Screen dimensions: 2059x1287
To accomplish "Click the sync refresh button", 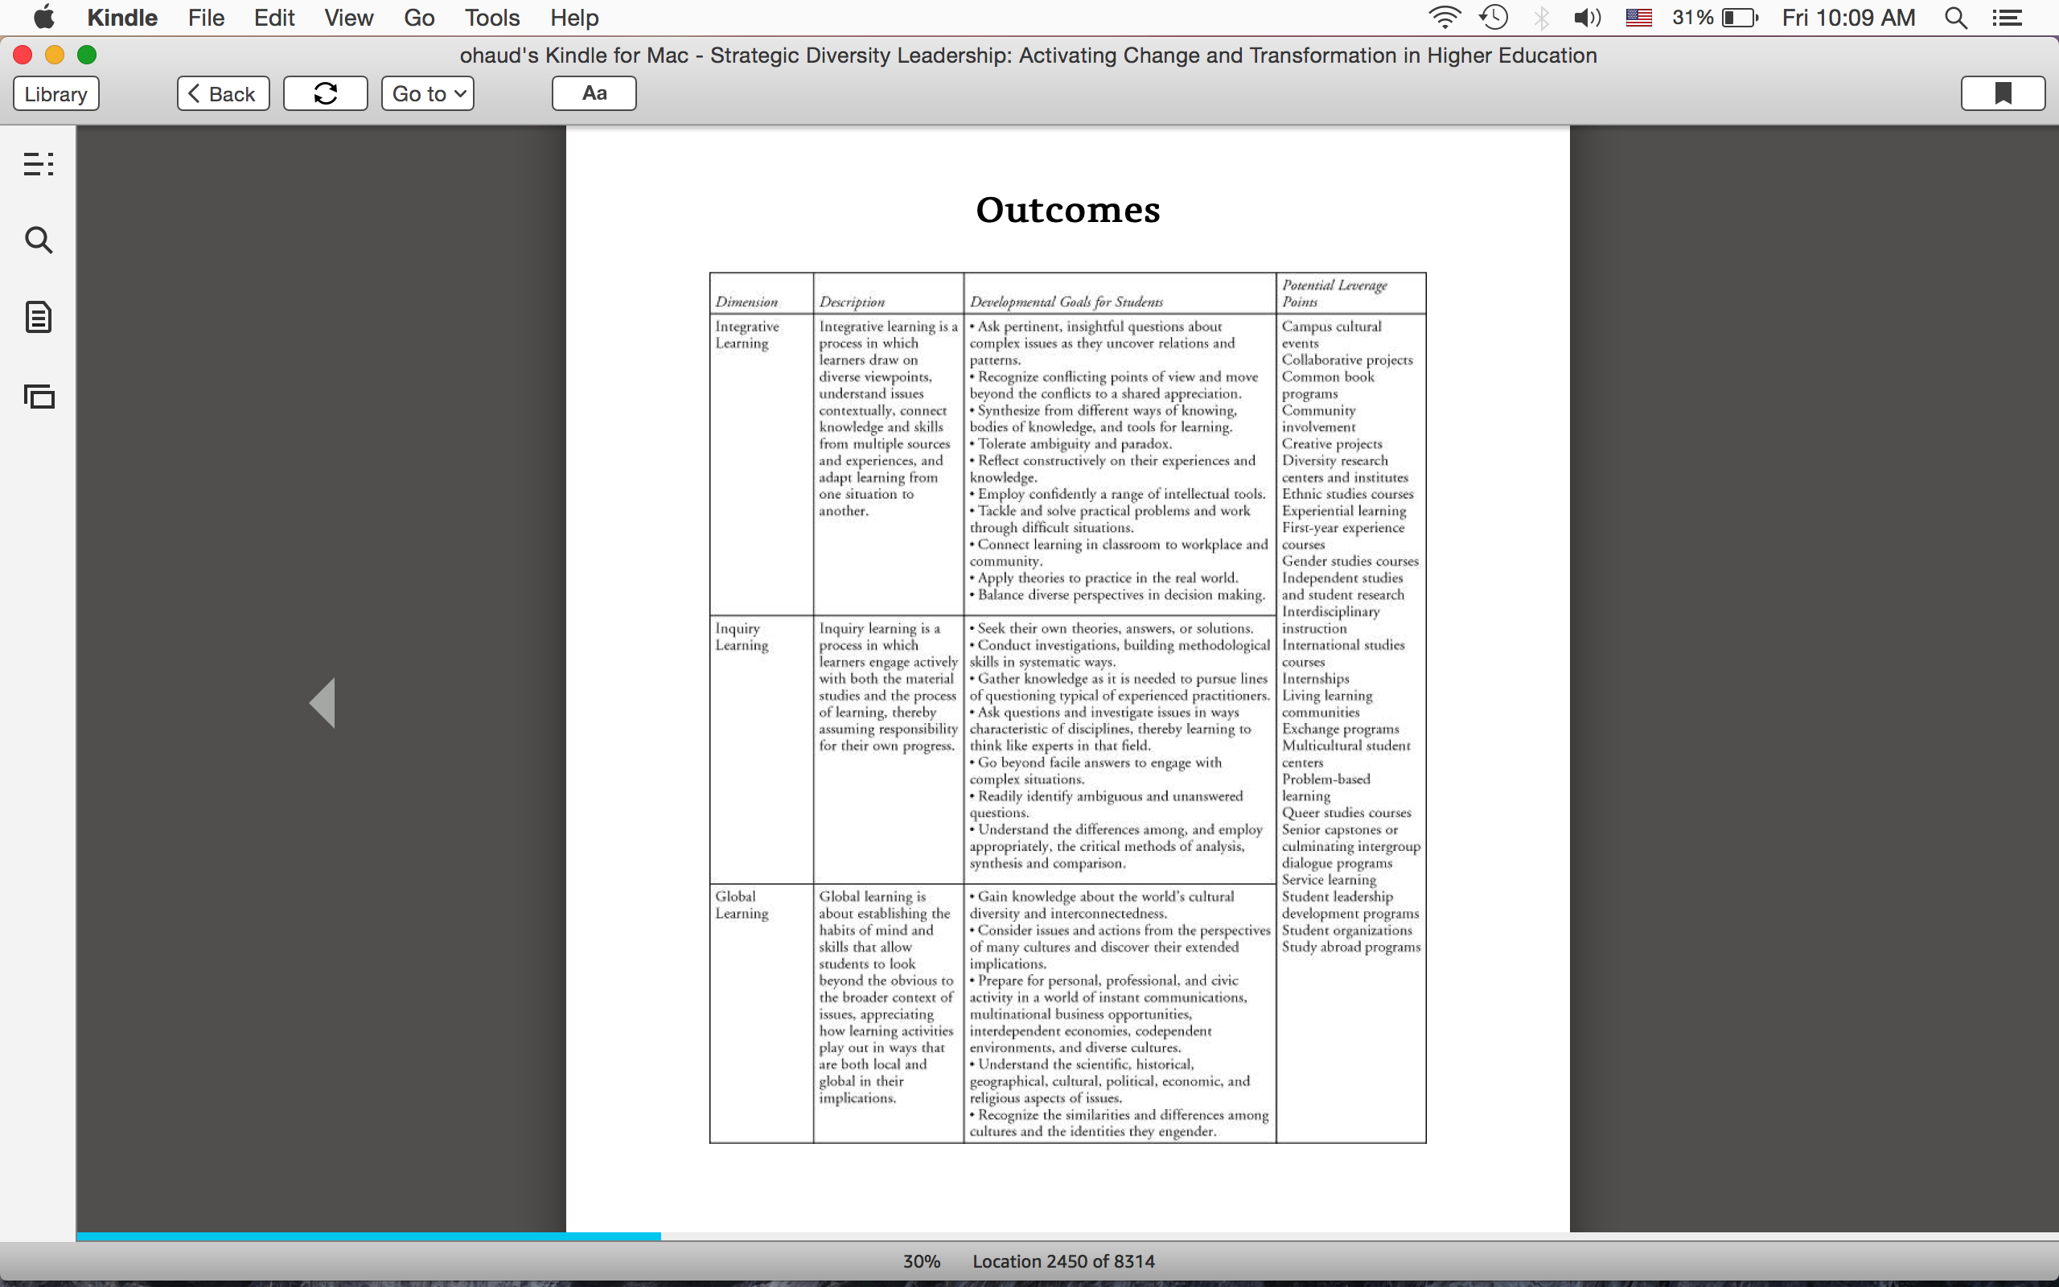I will point(326,93).
